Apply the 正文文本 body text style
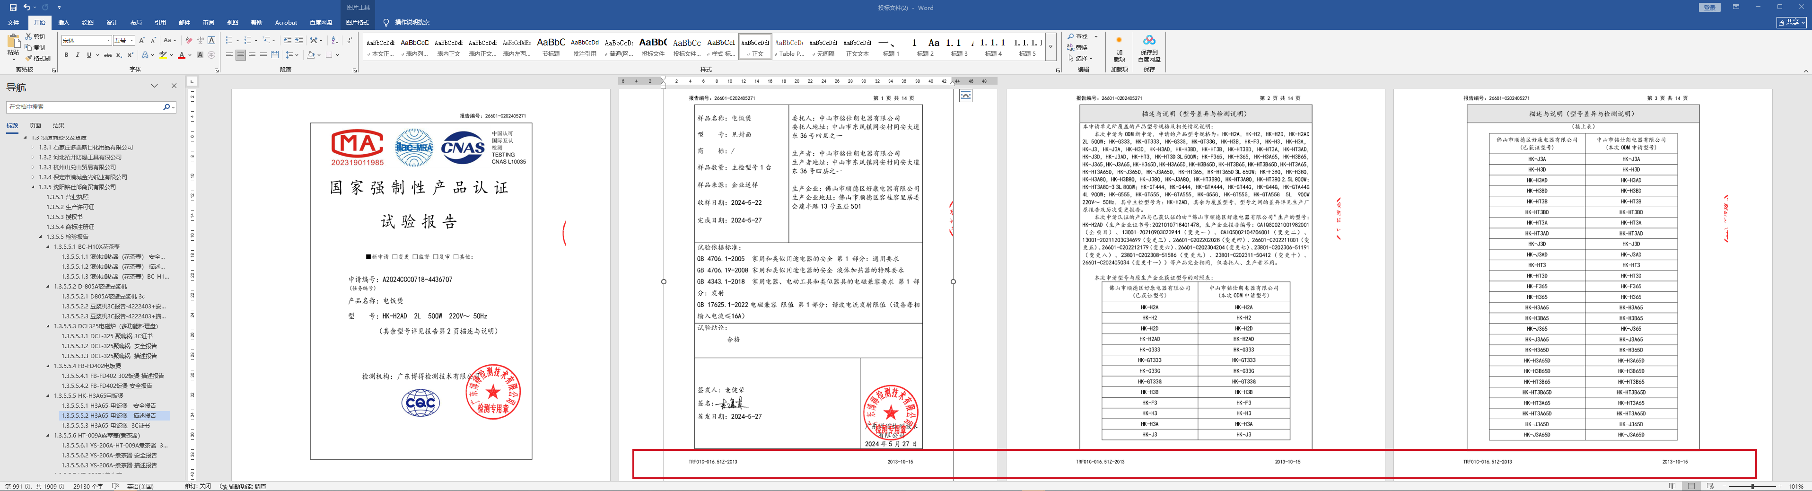This screenshot has width=1812, height=491. [858, 47]
